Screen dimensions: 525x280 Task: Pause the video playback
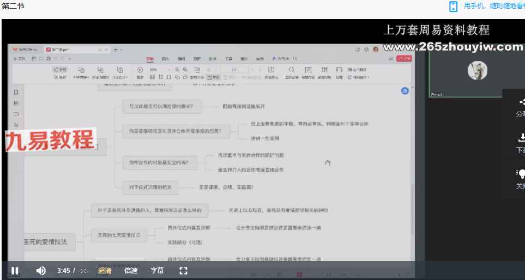(15, 270)
